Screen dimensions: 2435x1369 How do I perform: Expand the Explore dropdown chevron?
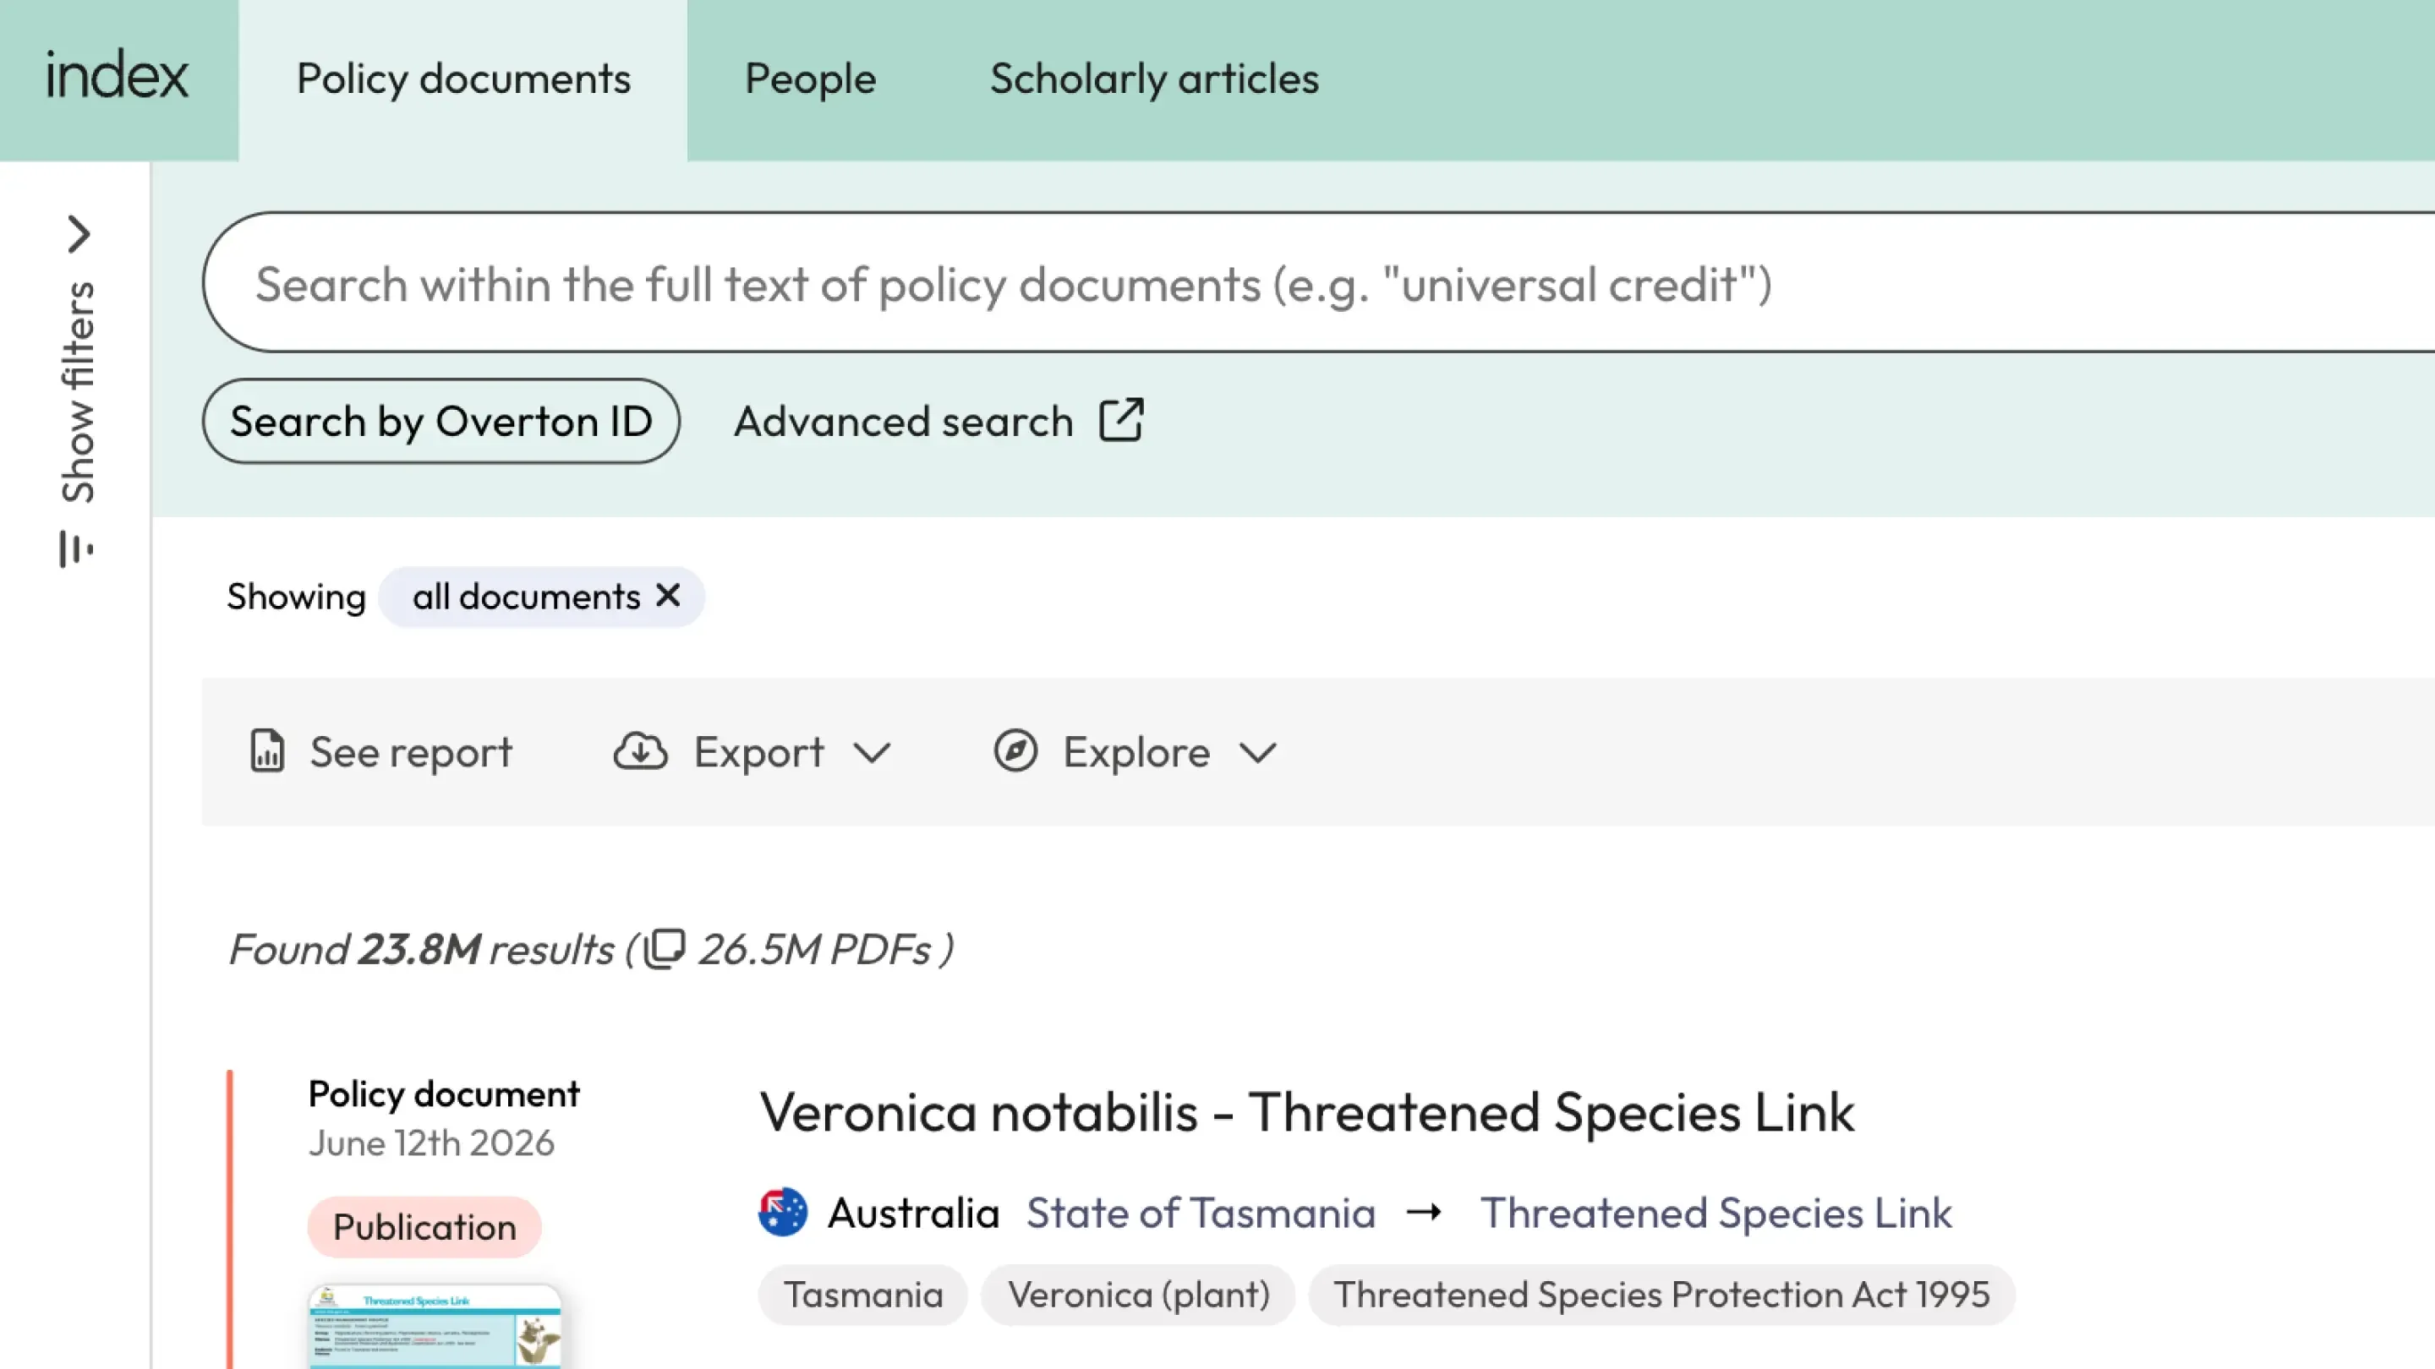(1258, 753)
